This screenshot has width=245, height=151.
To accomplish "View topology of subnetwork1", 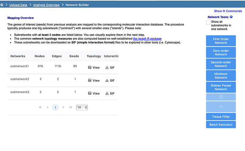I will click(x=94, y=67).
